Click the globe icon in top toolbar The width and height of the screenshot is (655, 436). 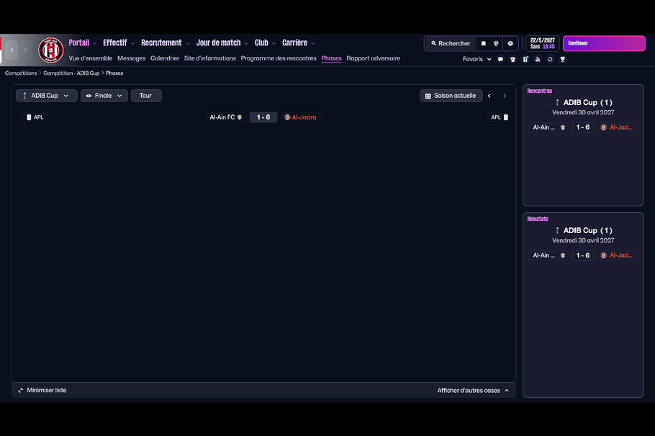click(x=496, y=43)
